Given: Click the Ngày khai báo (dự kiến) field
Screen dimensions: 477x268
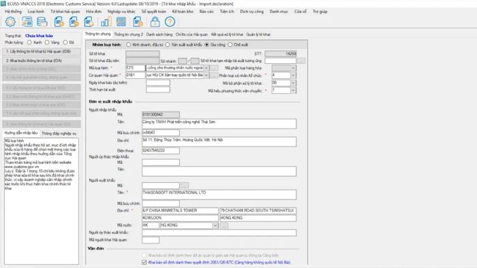Looking at the screenshot, I should coord(158,83).
